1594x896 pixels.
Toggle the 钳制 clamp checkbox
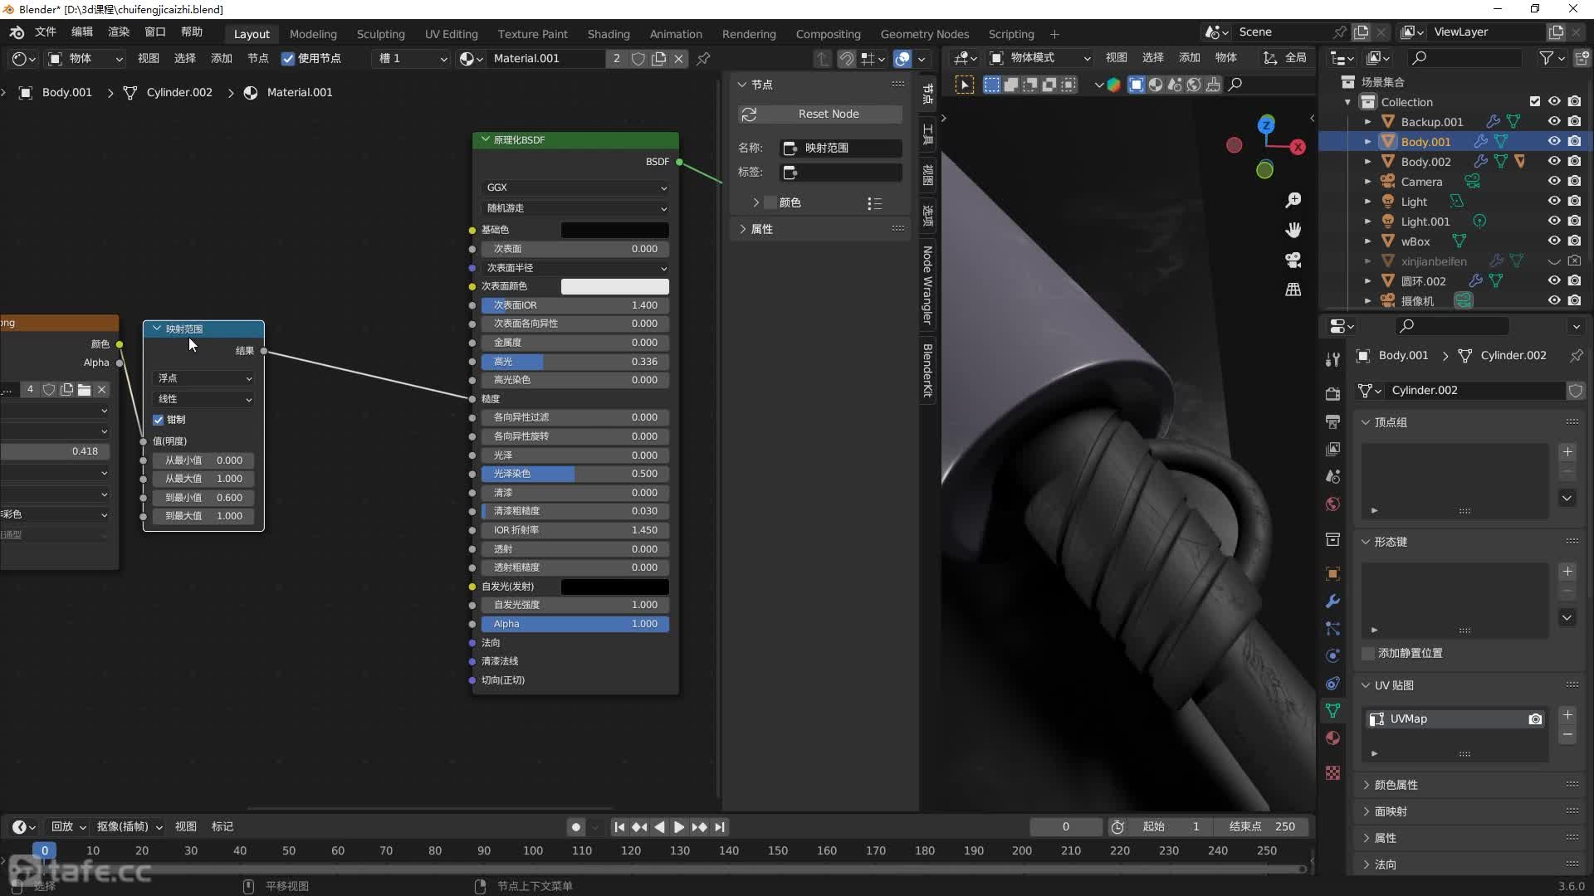click(159, 420)
